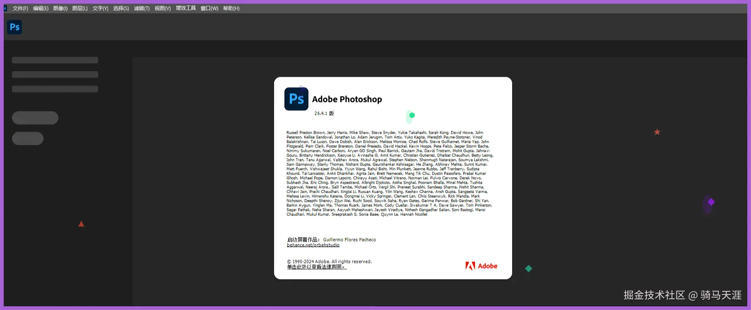Open the 编辑(E) menu
The height and width of the screenshot is (310, 751).
41,8
